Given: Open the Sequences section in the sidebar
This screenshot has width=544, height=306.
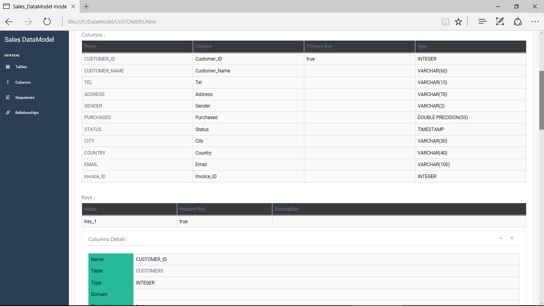Looking at the screenshot, I should tap(24, 97).
